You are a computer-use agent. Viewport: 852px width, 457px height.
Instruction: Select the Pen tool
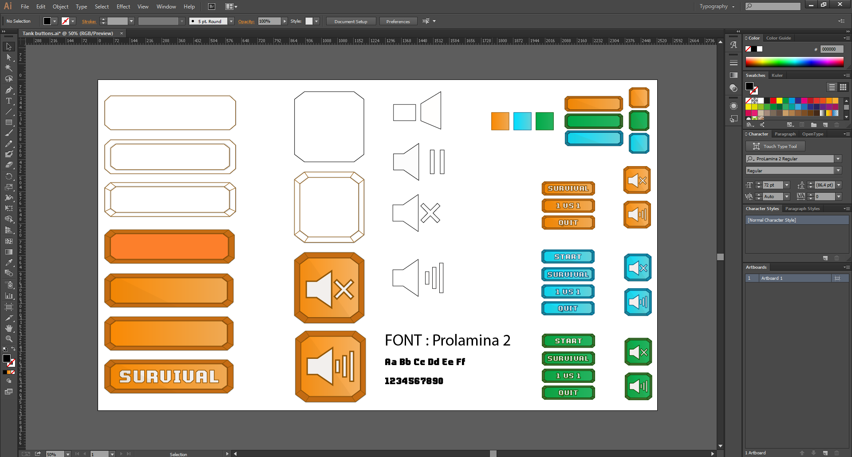[x=9, y=90]
